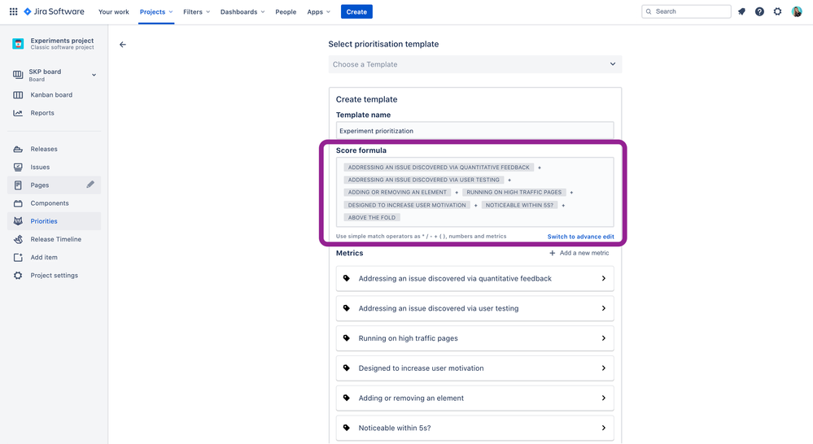This screenshot has height=444, width=813.
Task: Expand the SKP board switcher chevron
Action: tap(94, 75)
